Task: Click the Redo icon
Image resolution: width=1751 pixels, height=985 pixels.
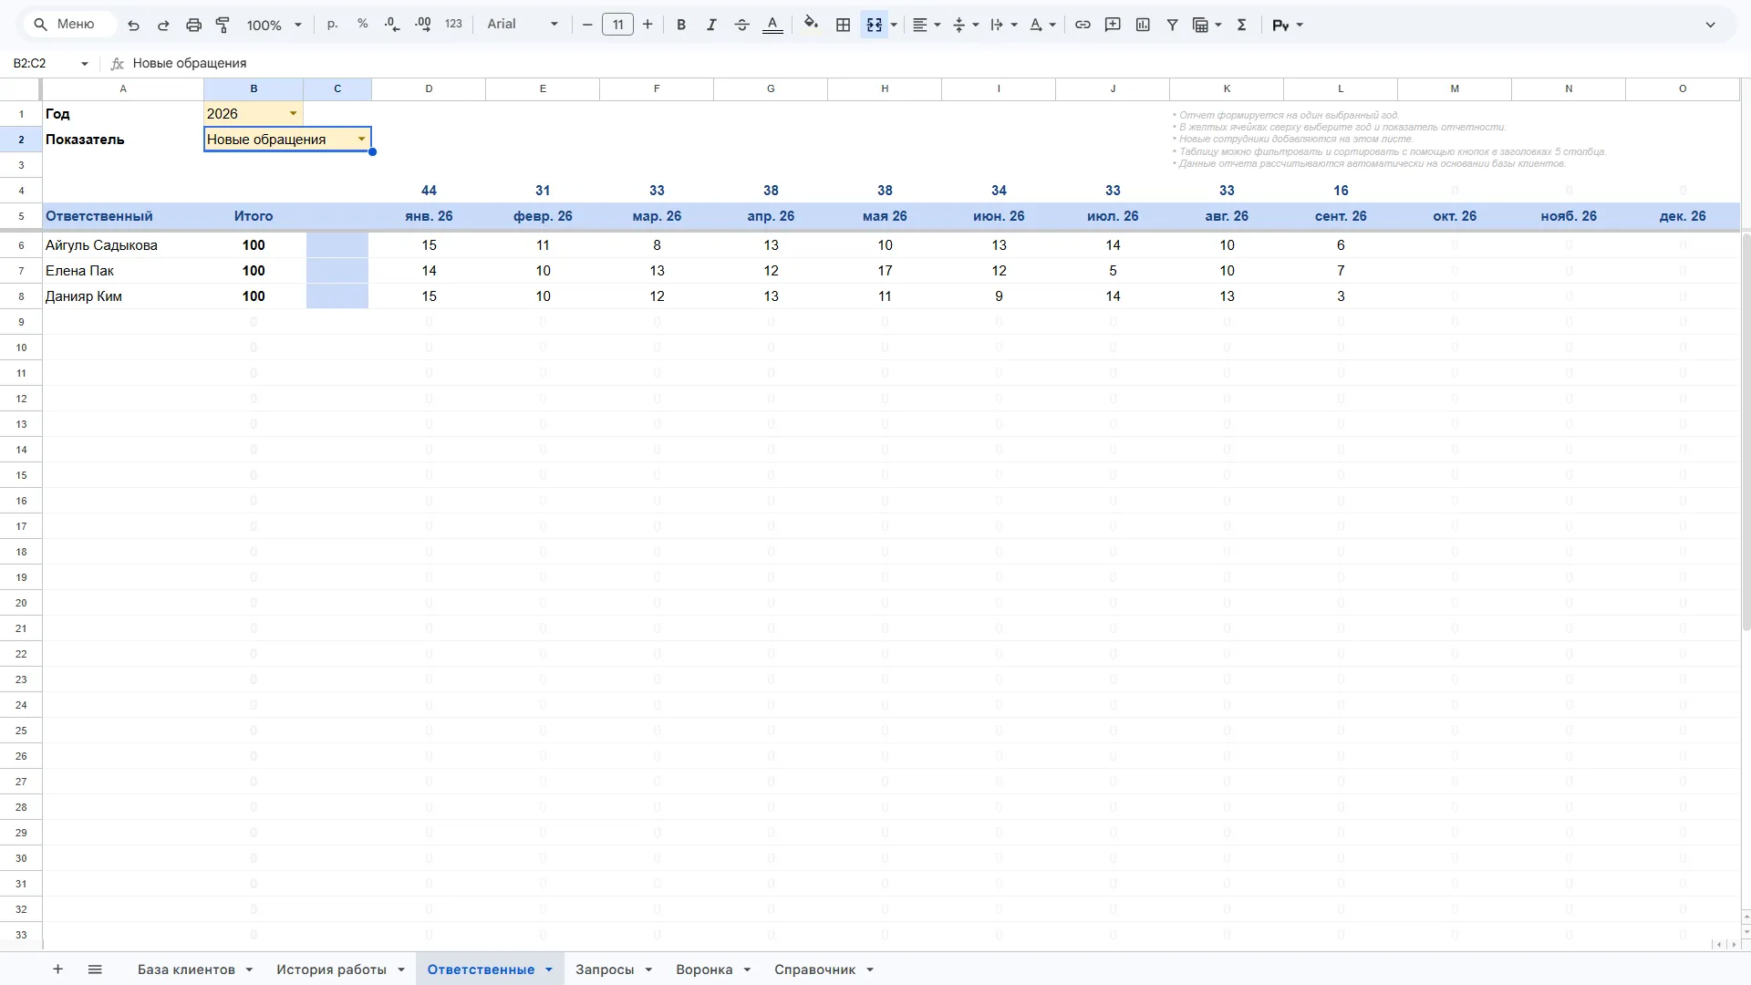Action: 163,25
